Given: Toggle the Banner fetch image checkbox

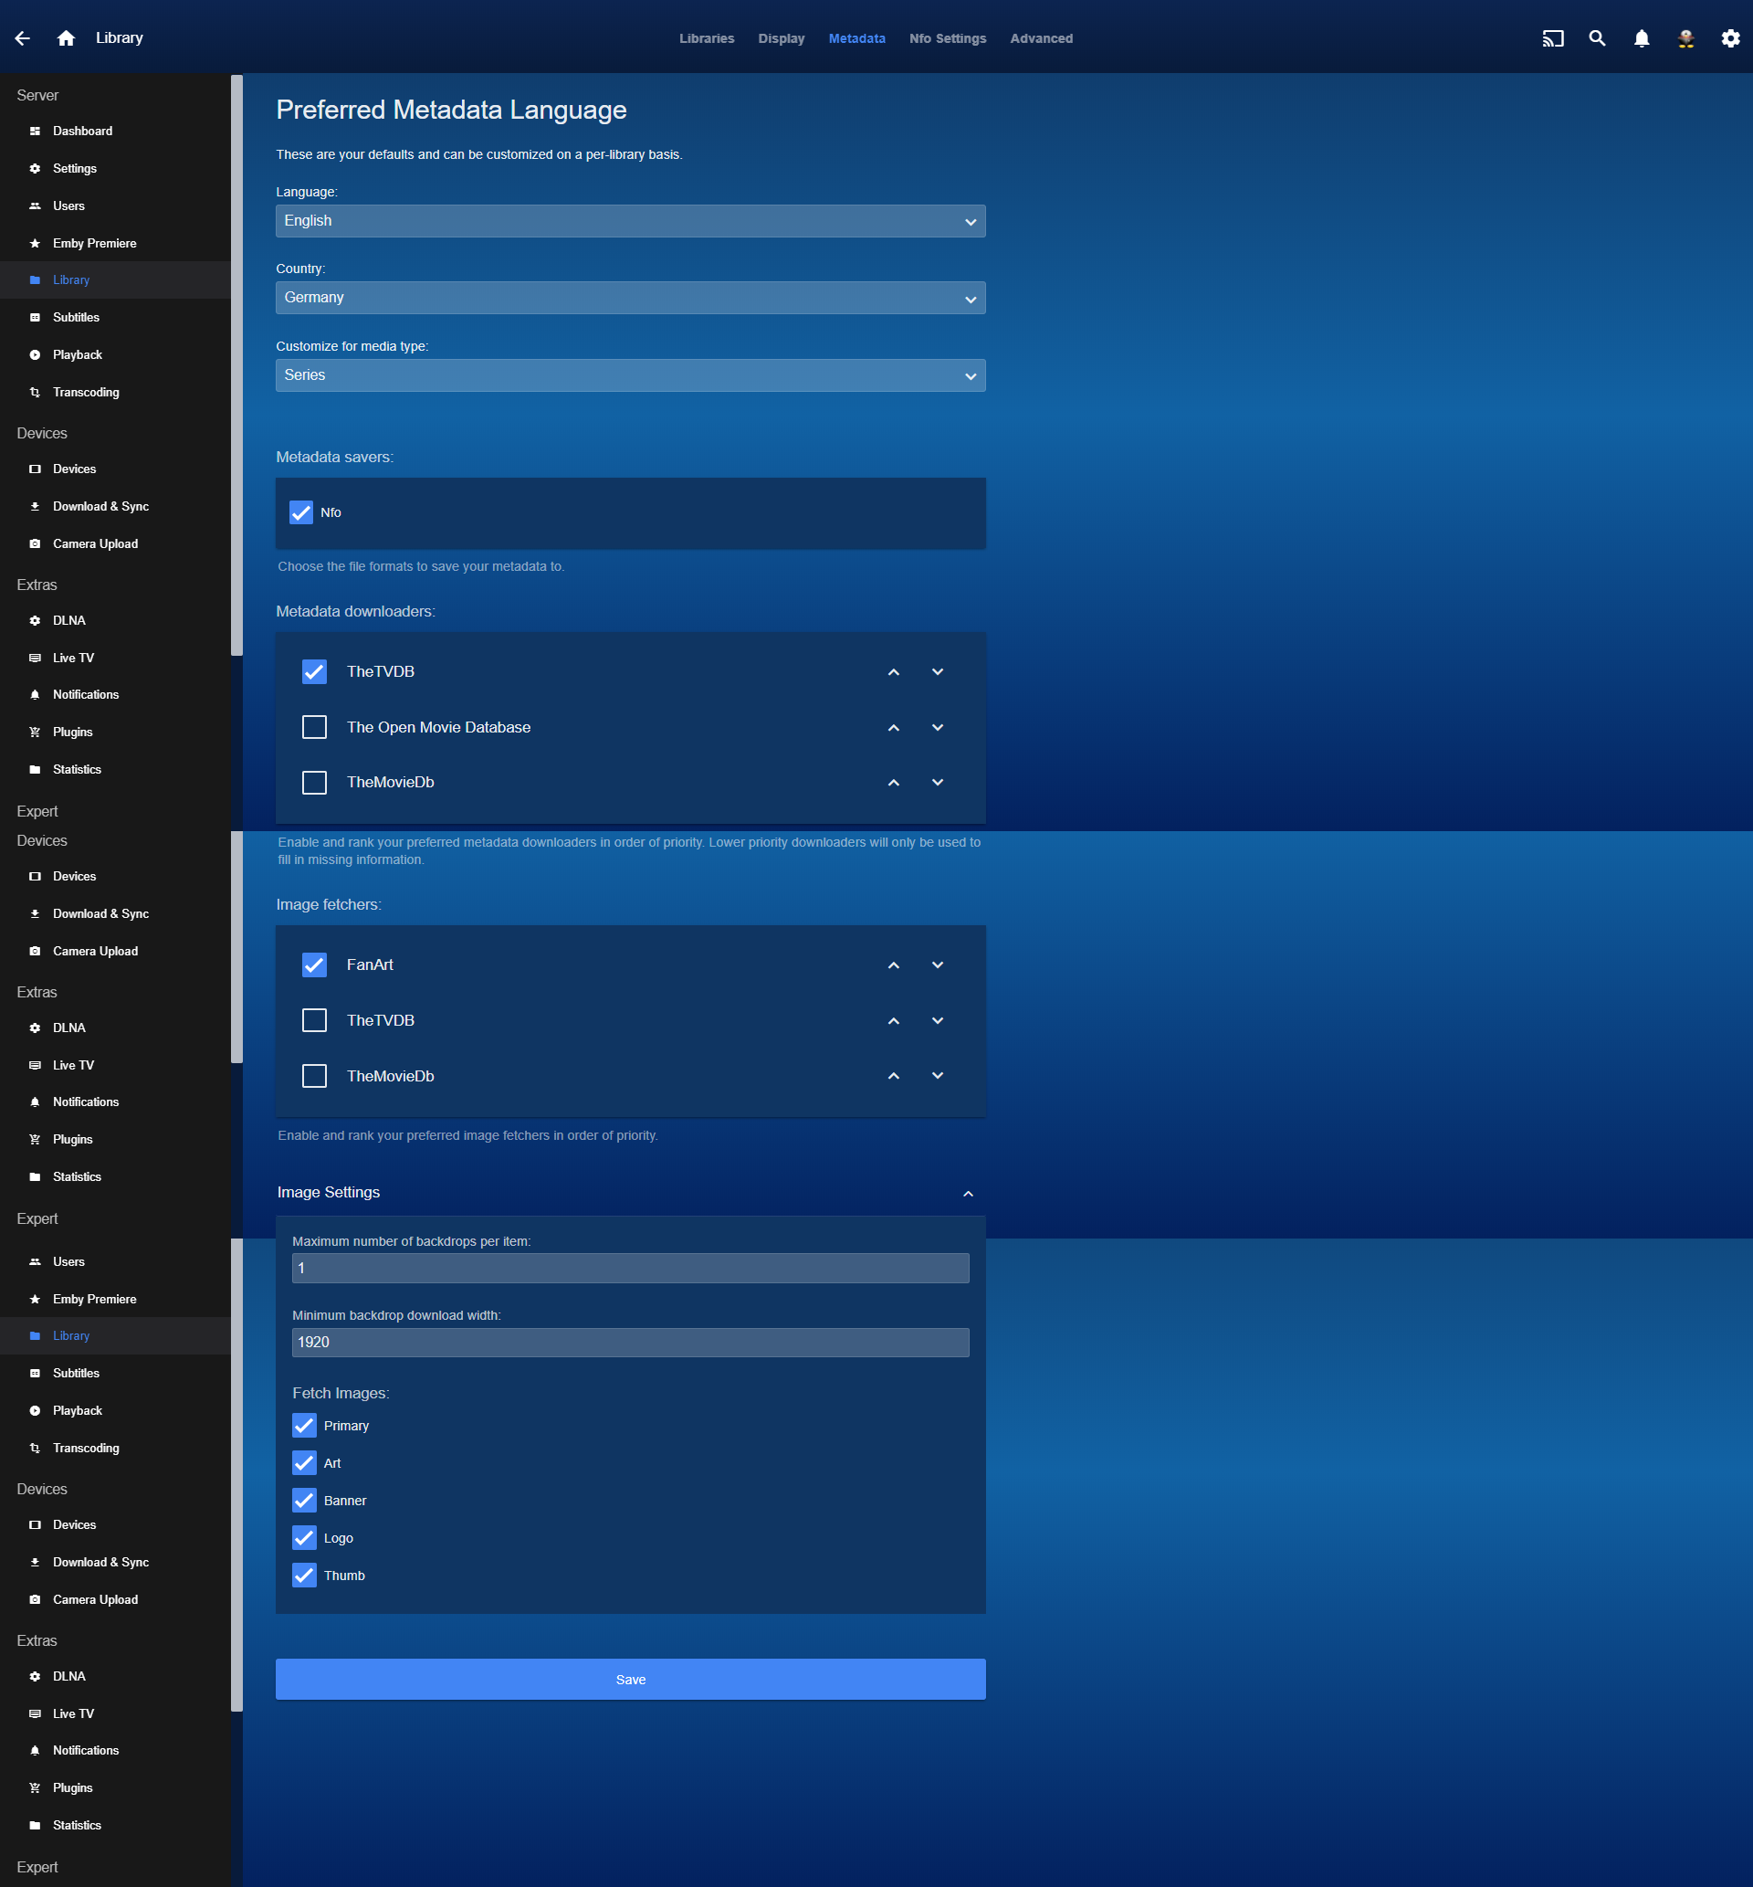Looking at the screenshot, I should [305, 1501].
